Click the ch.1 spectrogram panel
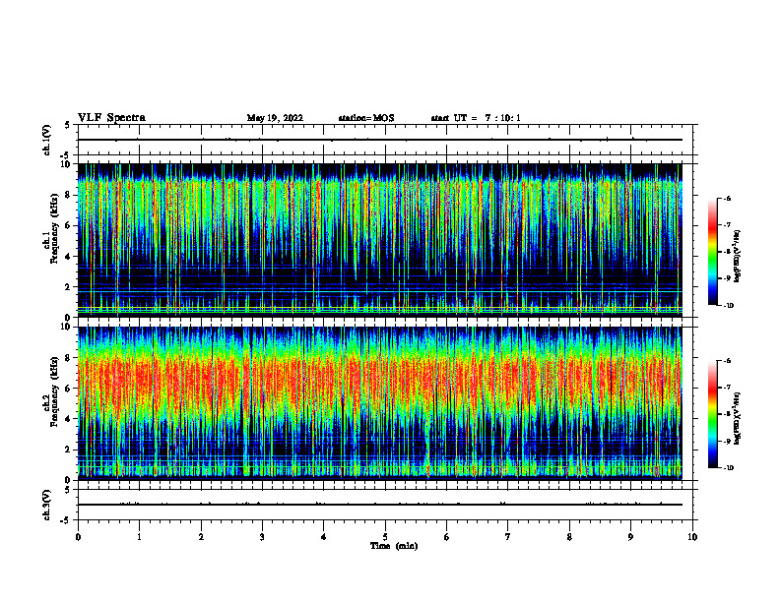Viewport: 780px width, 602px height. point(379,240)
